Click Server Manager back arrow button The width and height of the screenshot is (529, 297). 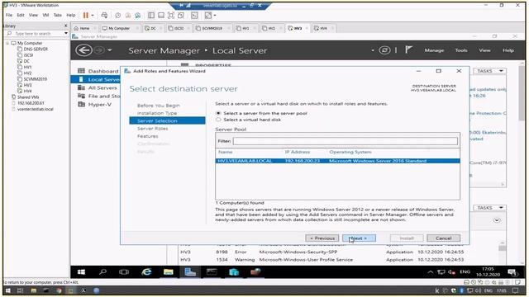[x=83, y=50]
